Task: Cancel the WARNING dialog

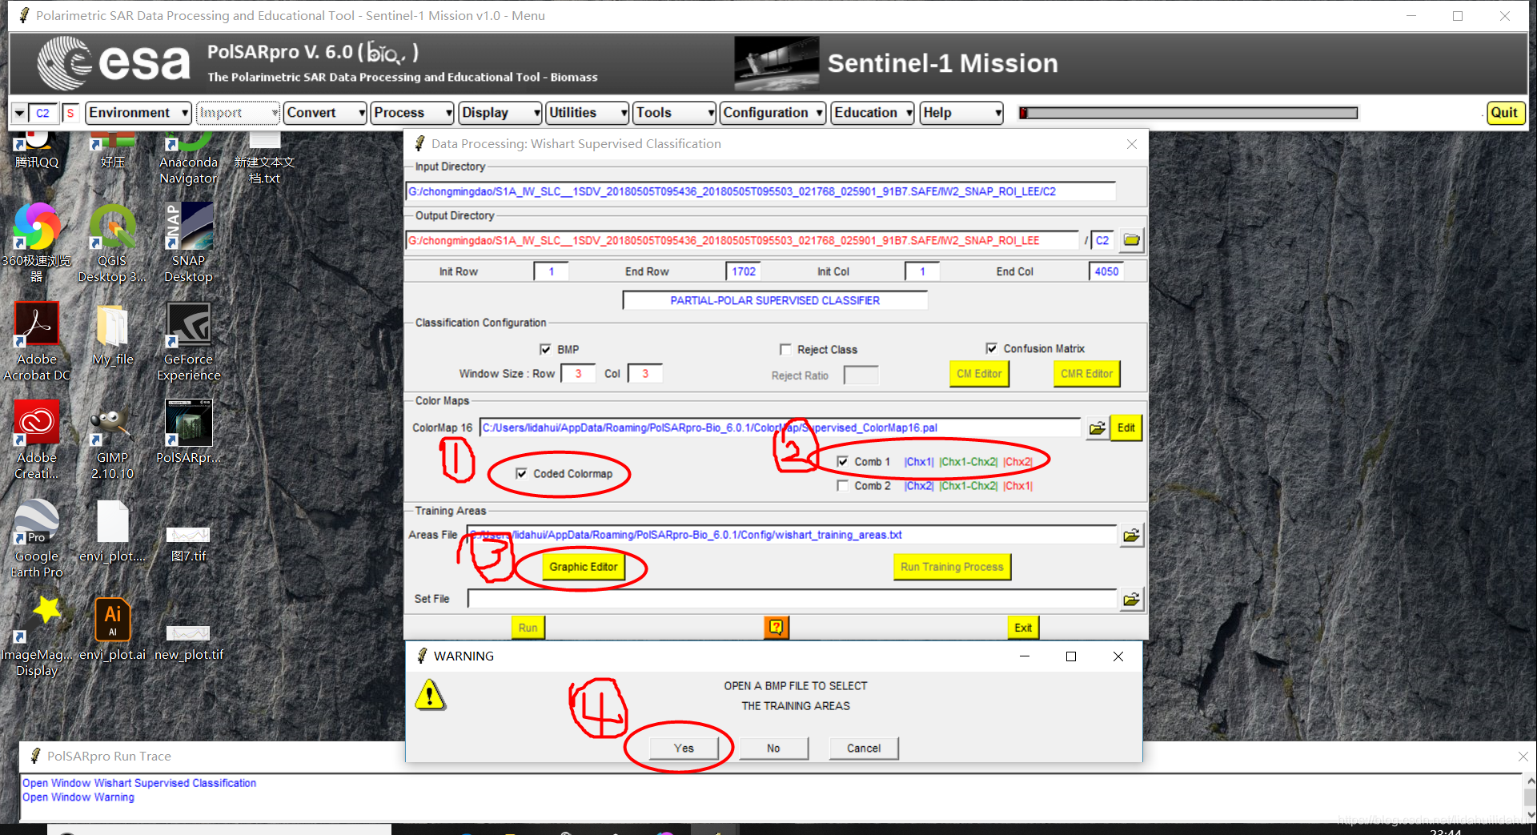Action: point(864,749)
